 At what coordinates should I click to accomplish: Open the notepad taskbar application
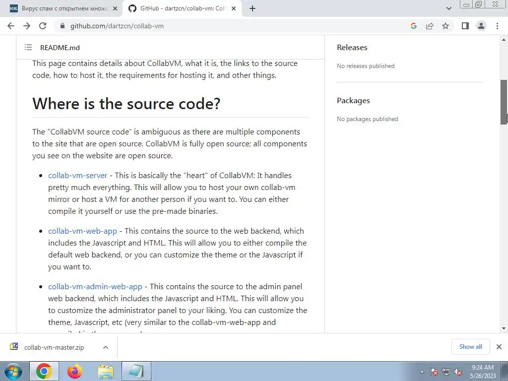(x=136, y=371)
